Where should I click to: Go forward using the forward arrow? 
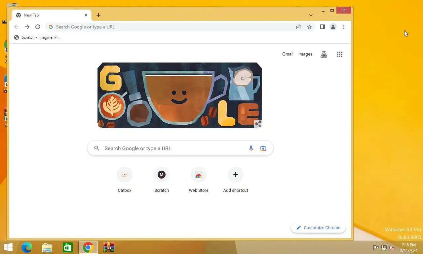27,27
